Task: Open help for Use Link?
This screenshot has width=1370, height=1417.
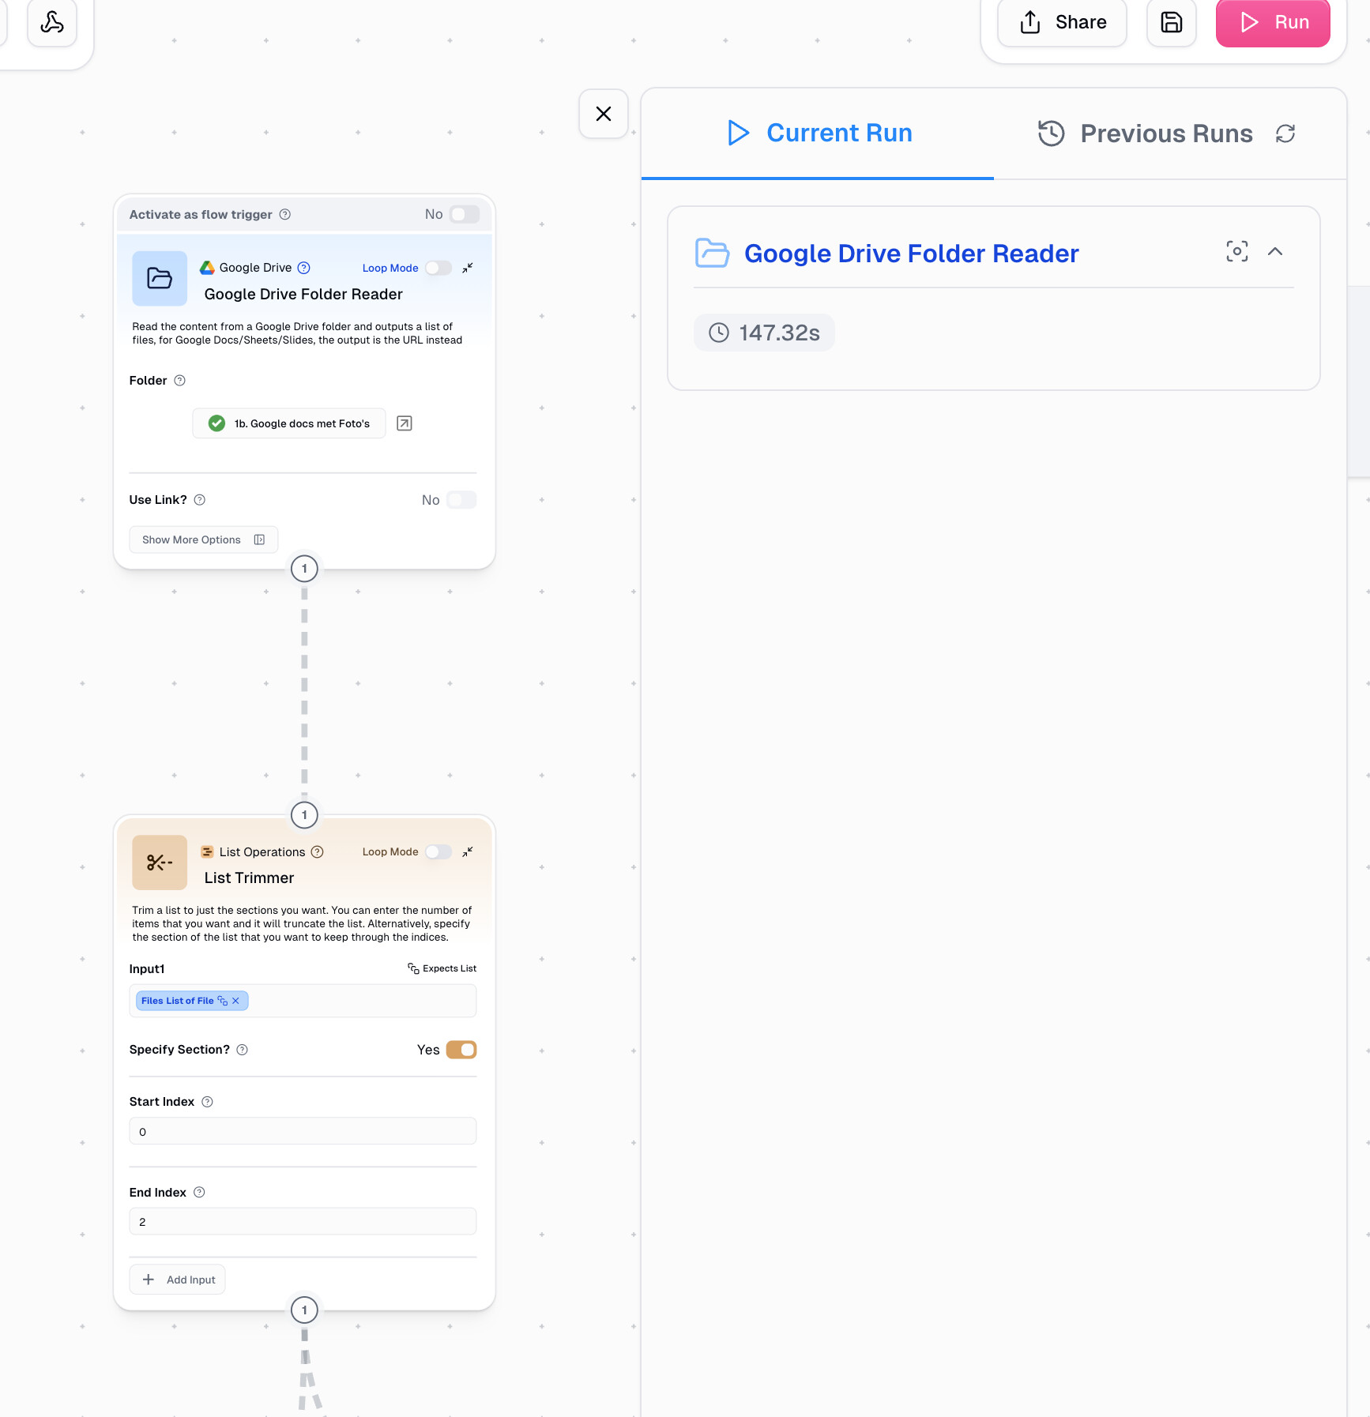Action: click(200, 500)
